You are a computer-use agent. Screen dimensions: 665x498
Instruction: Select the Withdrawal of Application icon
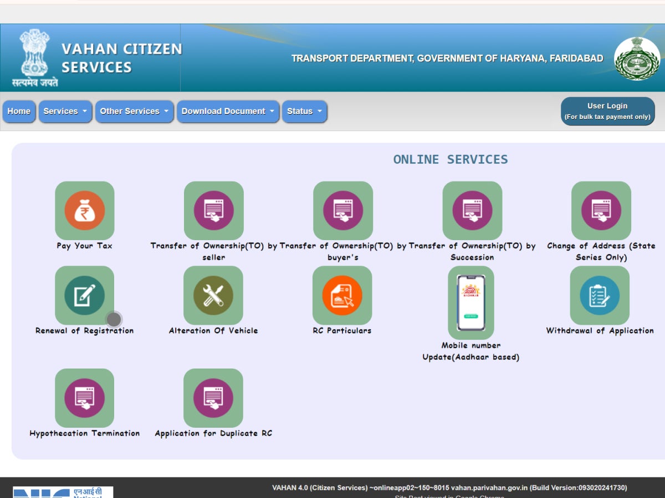[x=600, y=295]
